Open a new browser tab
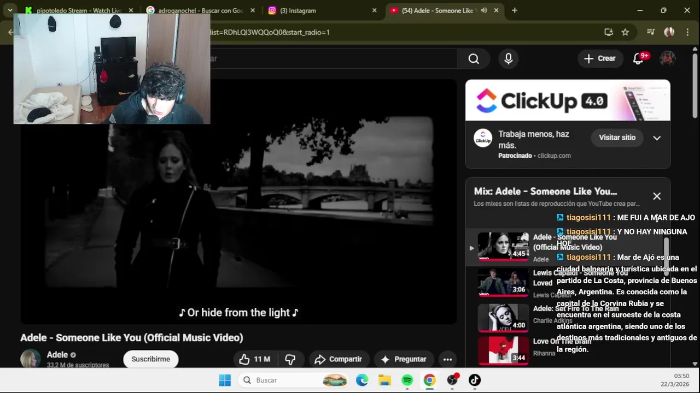This screenshot has width=700, height=393. (x=515, y=10)
